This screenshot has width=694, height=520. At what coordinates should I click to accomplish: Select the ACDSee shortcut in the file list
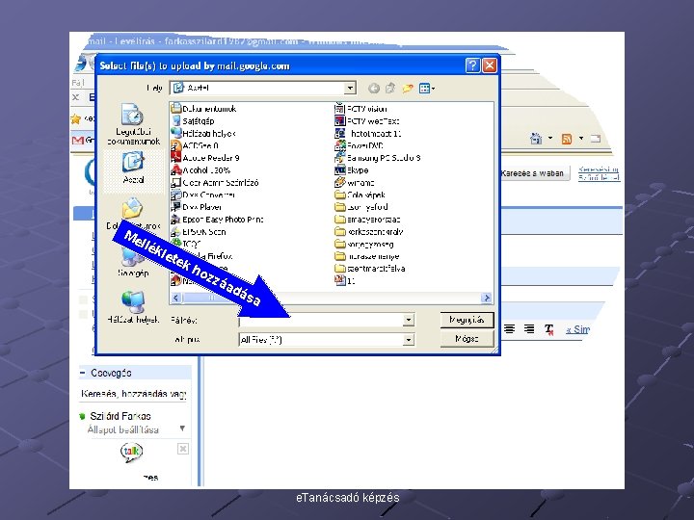(x=195, y=145)
